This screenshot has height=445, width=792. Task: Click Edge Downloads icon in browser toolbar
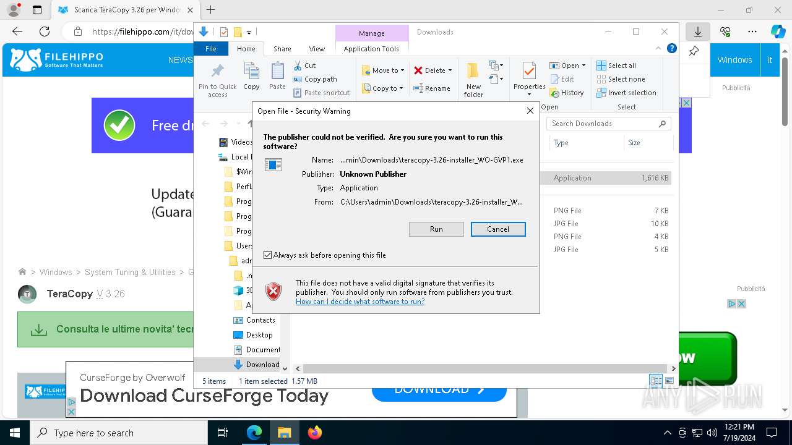coord(697,32)
